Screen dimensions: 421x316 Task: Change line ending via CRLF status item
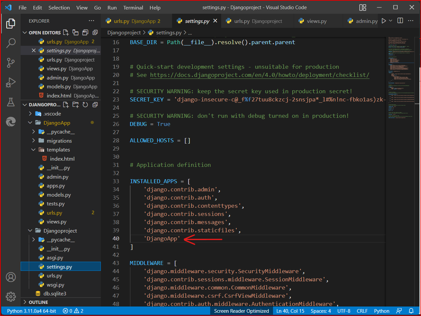pos(362,311)
